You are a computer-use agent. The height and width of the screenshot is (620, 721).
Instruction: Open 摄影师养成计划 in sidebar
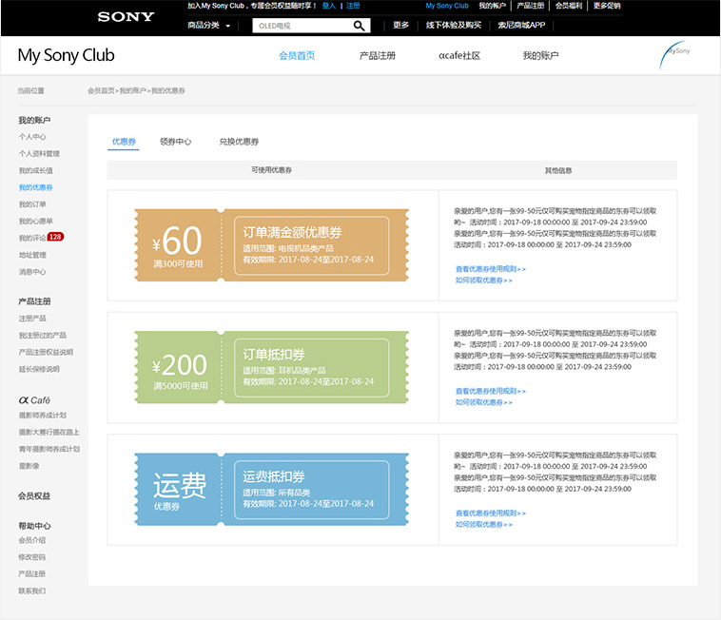(42, 415)
